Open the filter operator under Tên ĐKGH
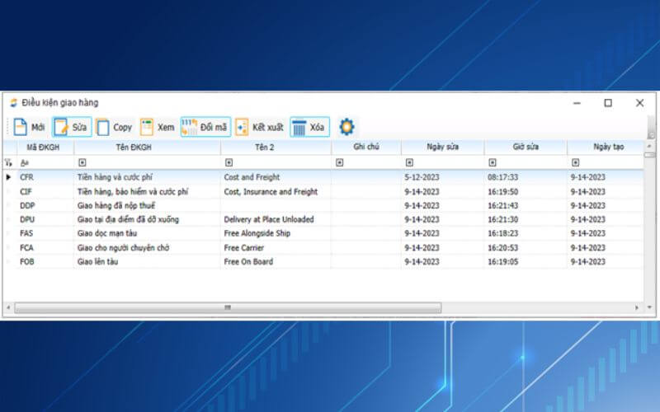660x412 pixels. tap(82, 163)
